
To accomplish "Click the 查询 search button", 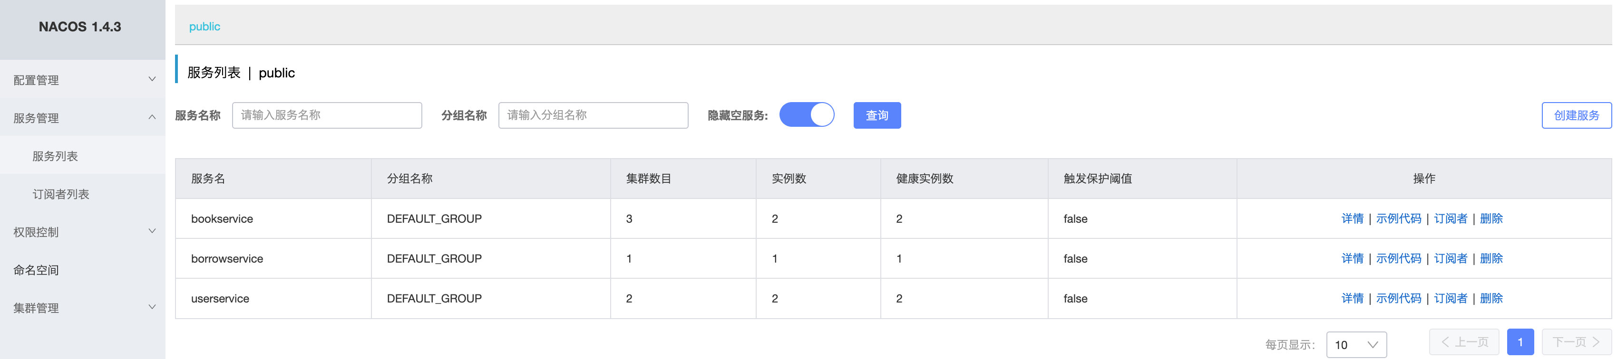I will tap(877, 115).
